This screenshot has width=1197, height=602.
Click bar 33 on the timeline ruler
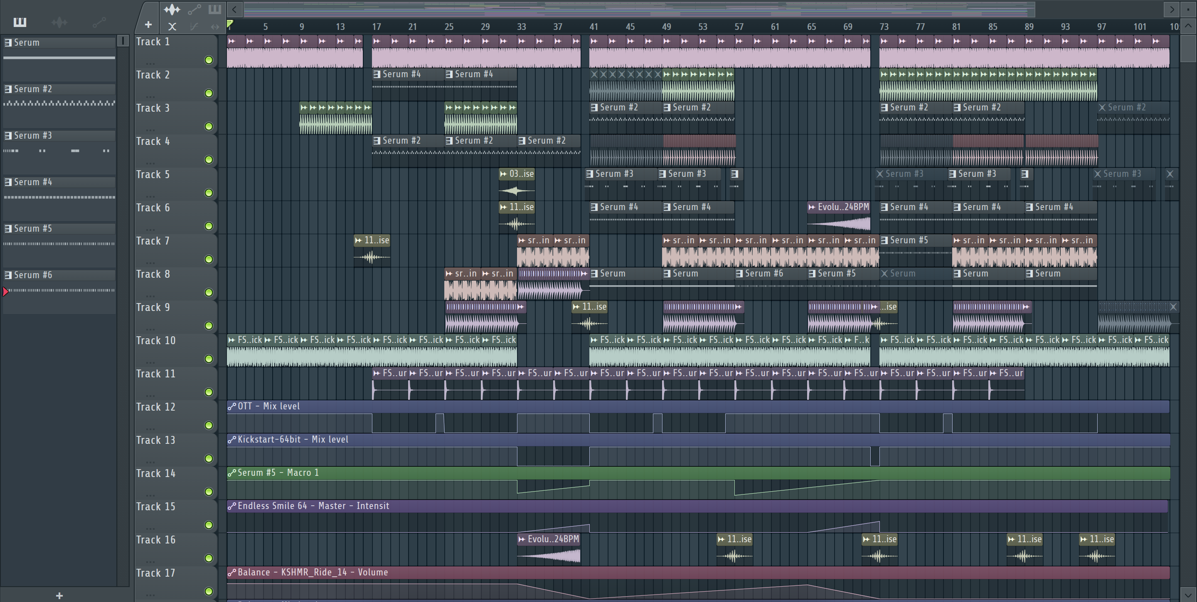point(521,27)
